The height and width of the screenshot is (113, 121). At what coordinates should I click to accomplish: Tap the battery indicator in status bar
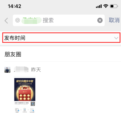pyautogui.click(x=114, y=6)
